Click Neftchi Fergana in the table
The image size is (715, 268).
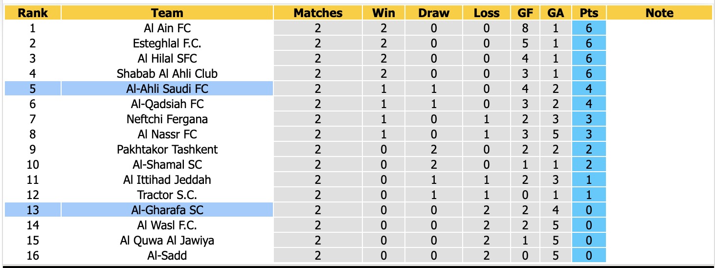167,119
